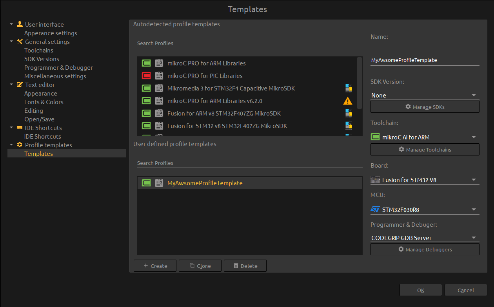Confirm the dialog with OK
Viewport: 494px width, 307px height.
421,290
